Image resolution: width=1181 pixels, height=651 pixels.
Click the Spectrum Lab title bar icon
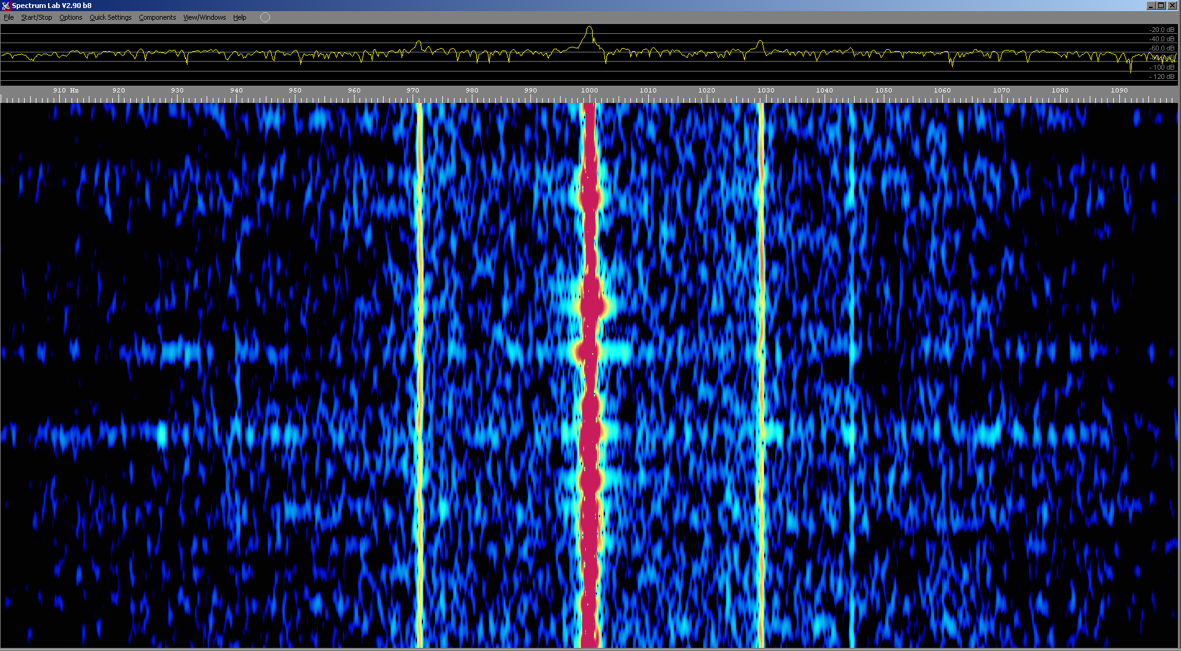point(6,6)
